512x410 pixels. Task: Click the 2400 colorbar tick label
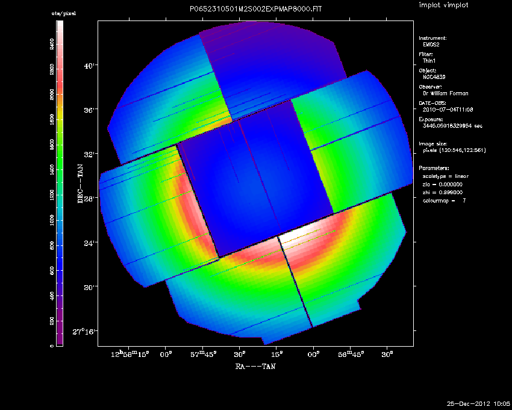[x=52, y=44]
